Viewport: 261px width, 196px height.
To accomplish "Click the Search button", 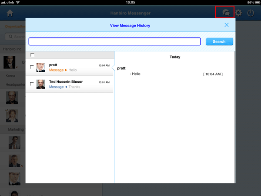I will point(219,42).
